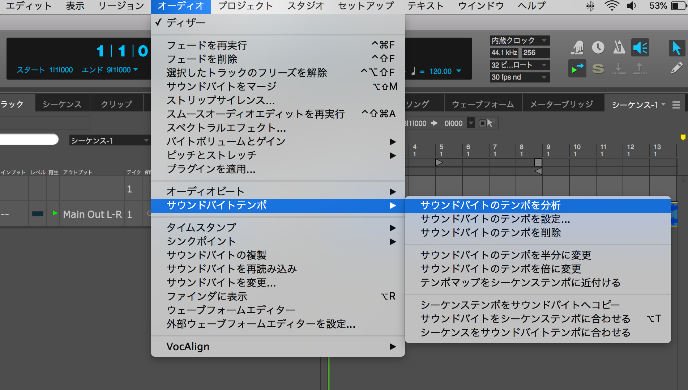Toggle the Dither menu option
This screenshot has width=688, height=390.
coord(186,23)
